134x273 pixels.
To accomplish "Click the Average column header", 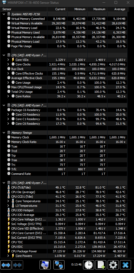I will pos(117,9).
